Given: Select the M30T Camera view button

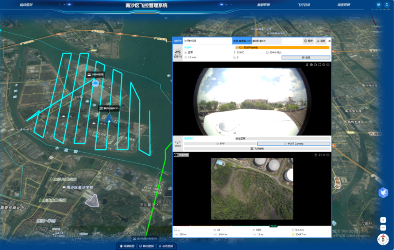Looking at the screenshot, I should [x=293, y=144].
